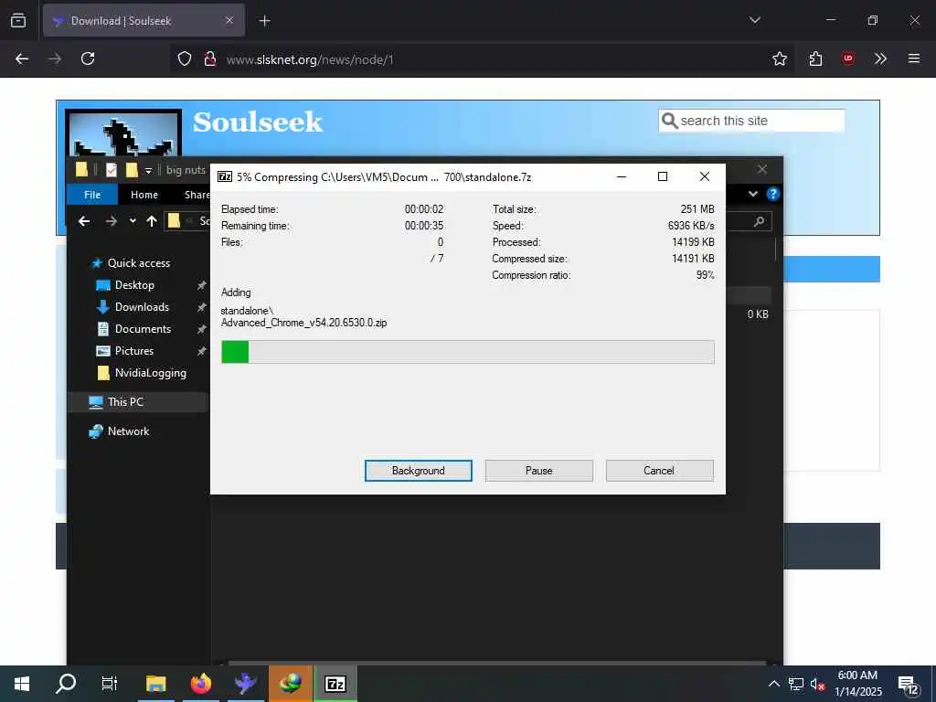Open uBlock Origin extension icon
The height and width of the screenshot is (702, 936).
point(847,58)
